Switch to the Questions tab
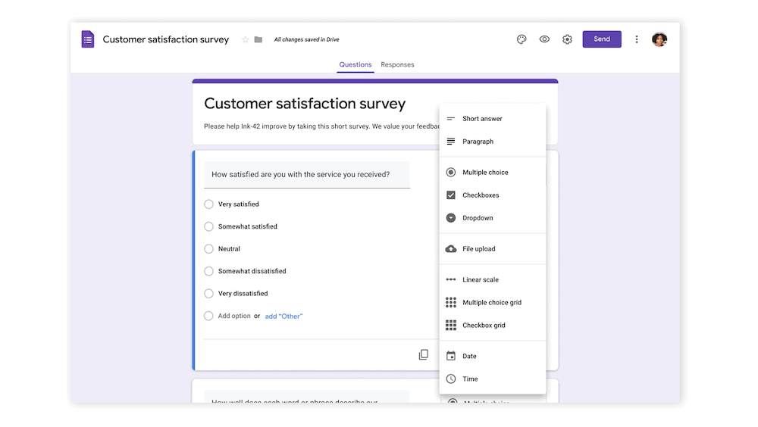The height and width of the screenshot is (427, 758). (x=356, y=64)
